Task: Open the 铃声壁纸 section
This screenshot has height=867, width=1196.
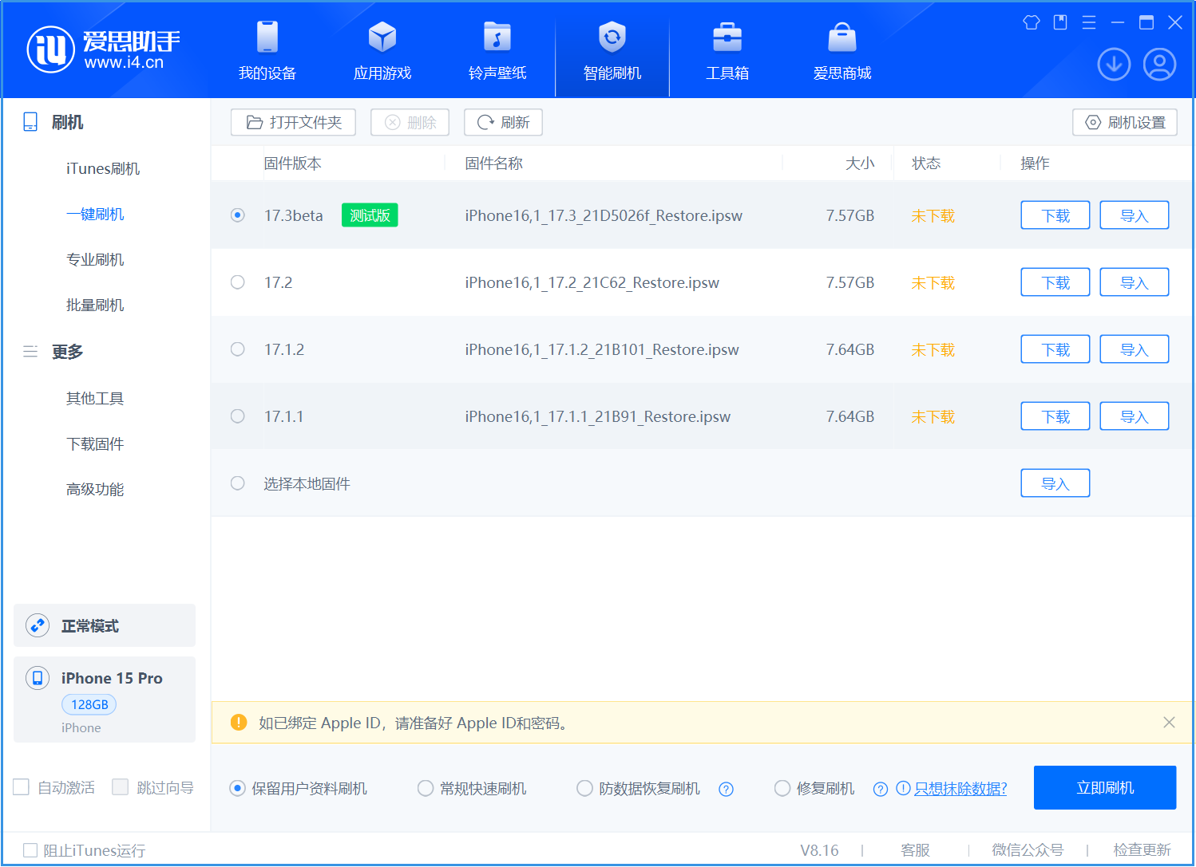Action: pos(497,50)
